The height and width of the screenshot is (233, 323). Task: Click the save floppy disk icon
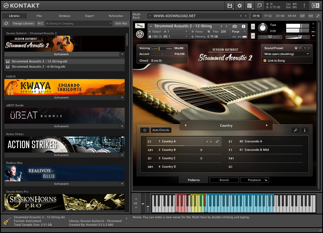(x=230, y=6)
